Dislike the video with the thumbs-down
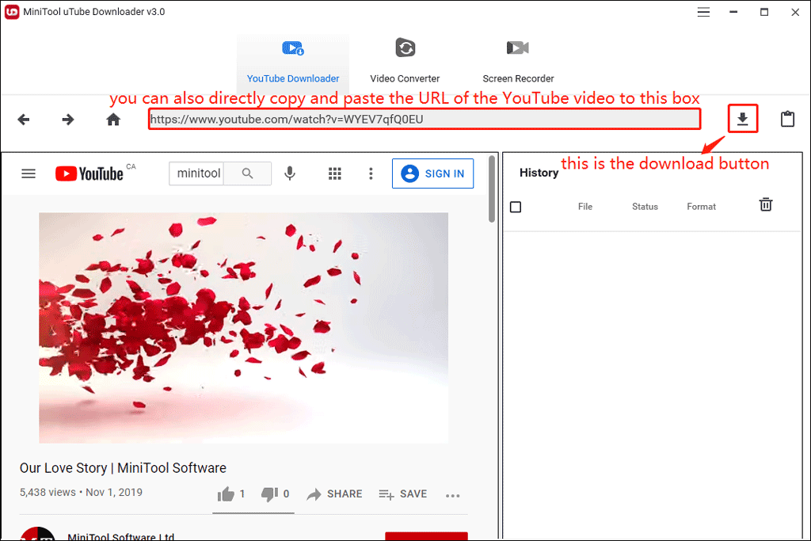 268,493
